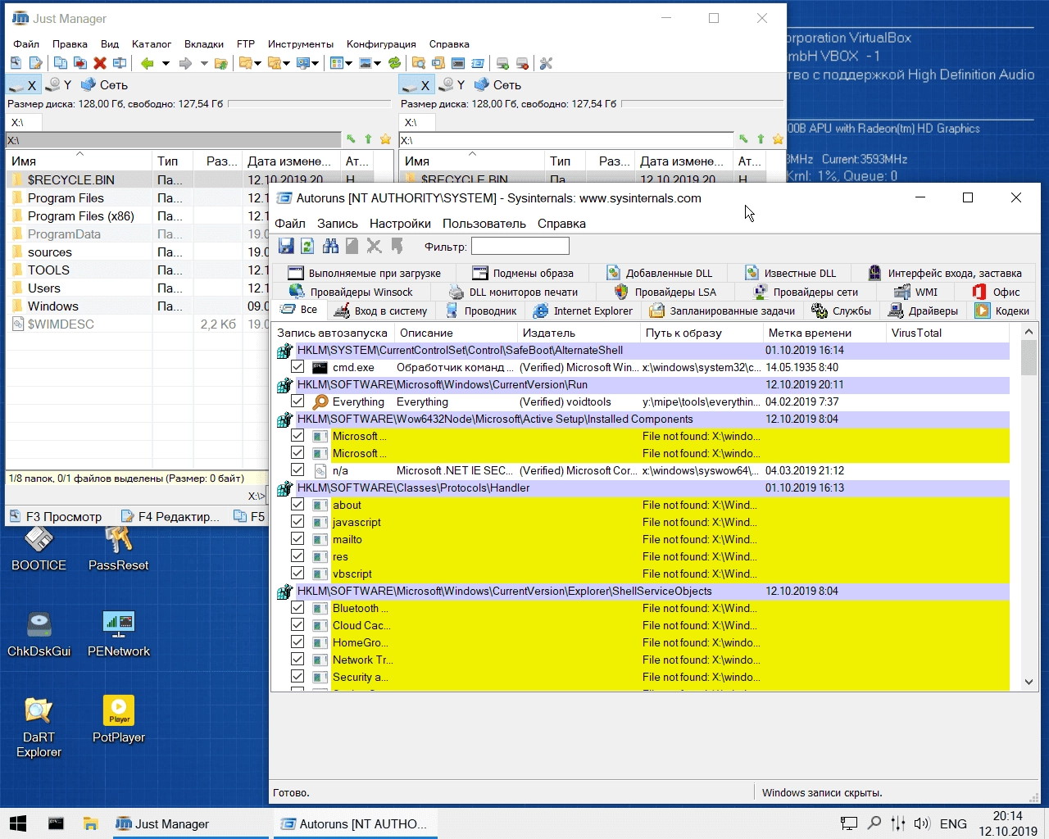Click the F3 Просмотр button

tap(56, 516)
